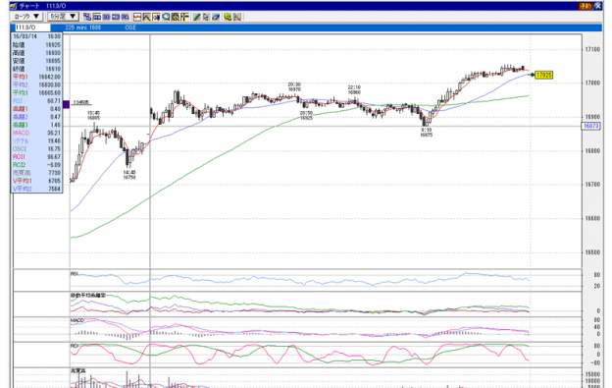The height and width of the screenshot is (388, 612).
Task: Toggle the rightmost crossed-out toolbar icon
Action: [237, 17]
